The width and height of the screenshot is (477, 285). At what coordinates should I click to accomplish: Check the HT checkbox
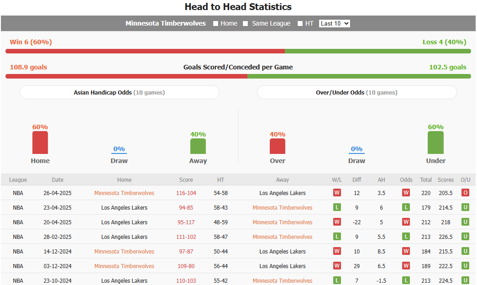299,23
